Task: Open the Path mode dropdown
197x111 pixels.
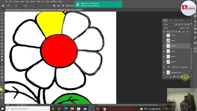Action: (18, 6)
